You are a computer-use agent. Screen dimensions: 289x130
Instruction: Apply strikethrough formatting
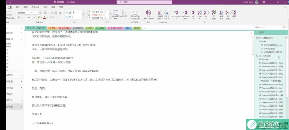click(x=29, y=17)
